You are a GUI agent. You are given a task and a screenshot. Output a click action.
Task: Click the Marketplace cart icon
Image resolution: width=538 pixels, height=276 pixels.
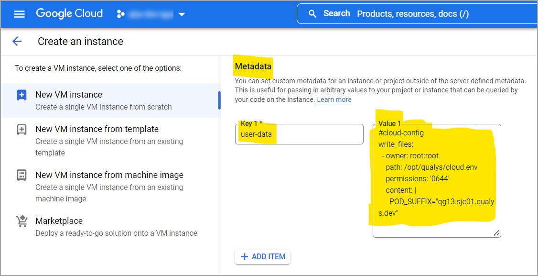point(22,221)
